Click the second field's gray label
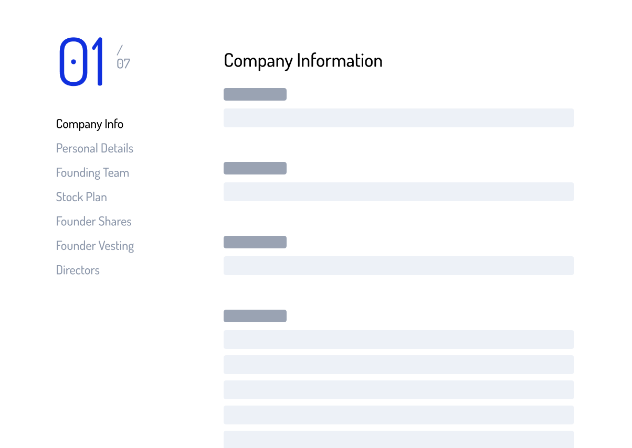The image size is (632, 448). click(x=255, y=168)
